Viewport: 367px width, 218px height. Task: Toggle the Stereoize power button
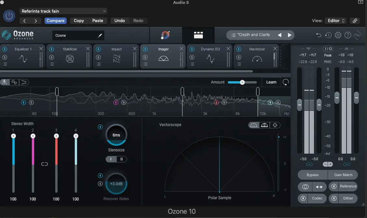pos(100,127)
